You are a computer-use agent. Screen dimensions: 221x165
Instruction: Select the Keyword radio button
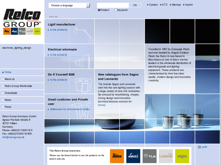[x=116, y=10]
